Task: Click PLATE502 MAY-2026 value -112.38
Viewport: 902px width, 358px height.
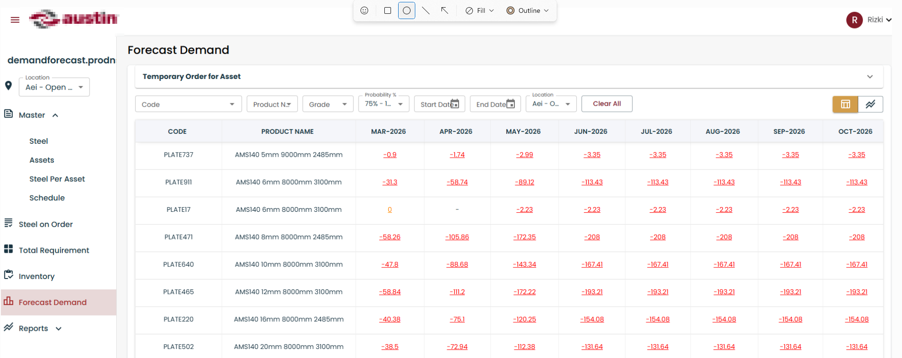Action: [524, 347]
